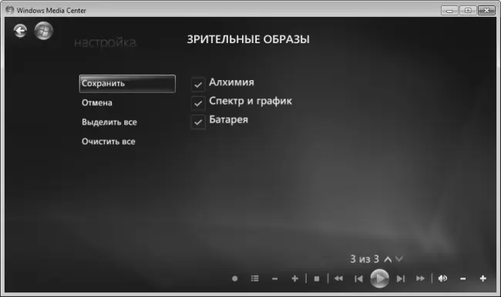Toggle the Спектр и график checkbox
This screenshot has width=501, height=297.
[198, 103]
